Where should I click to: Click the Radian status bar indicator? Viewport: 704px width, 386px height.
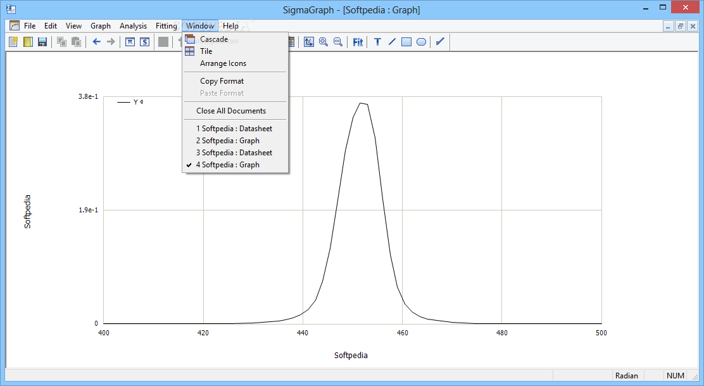coord(626,376)
